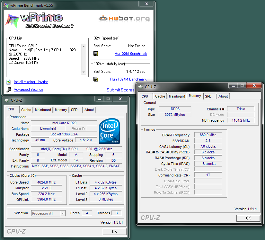
Task: Close the wPrime Benchmark window
Action: click(146, 4)
